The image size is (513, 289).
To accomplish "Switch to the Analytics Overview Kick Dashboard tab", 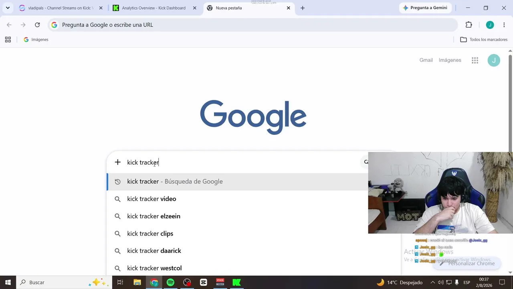I will 154,8.
